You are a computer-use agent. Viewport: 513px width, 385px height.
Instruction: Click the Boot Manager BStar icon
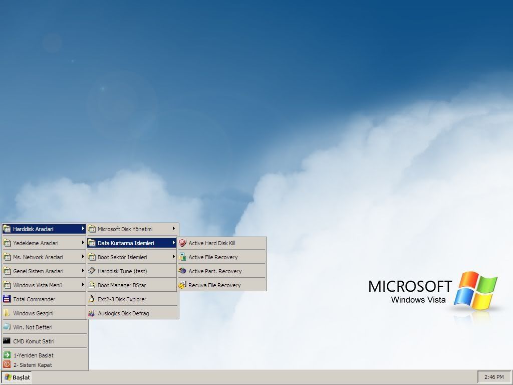(x=92, y=285)
